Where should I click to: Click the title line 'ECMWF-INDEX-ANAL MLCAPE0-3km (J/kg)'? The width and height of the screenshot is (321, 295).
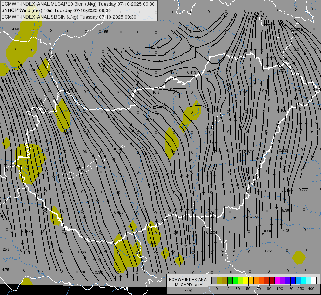click(78, 4)
